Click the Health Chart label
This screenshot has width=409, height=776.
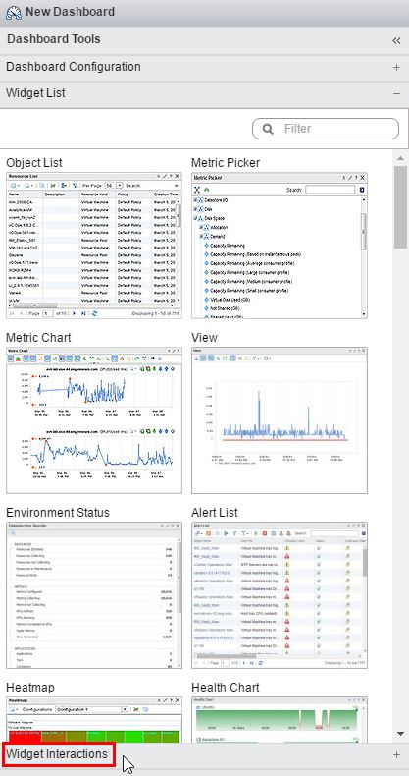click(226, 688)
